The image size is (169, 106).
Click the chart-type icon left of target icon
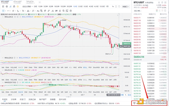[x=3, y=6]
